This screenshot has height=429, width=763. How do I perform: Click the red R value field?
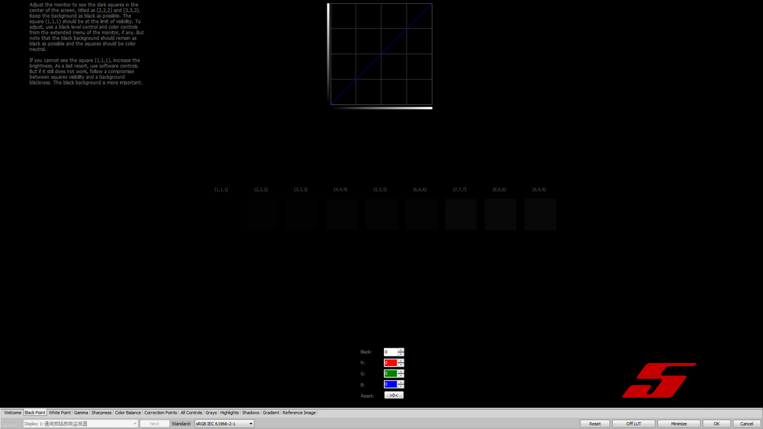(x=390, y=363)
